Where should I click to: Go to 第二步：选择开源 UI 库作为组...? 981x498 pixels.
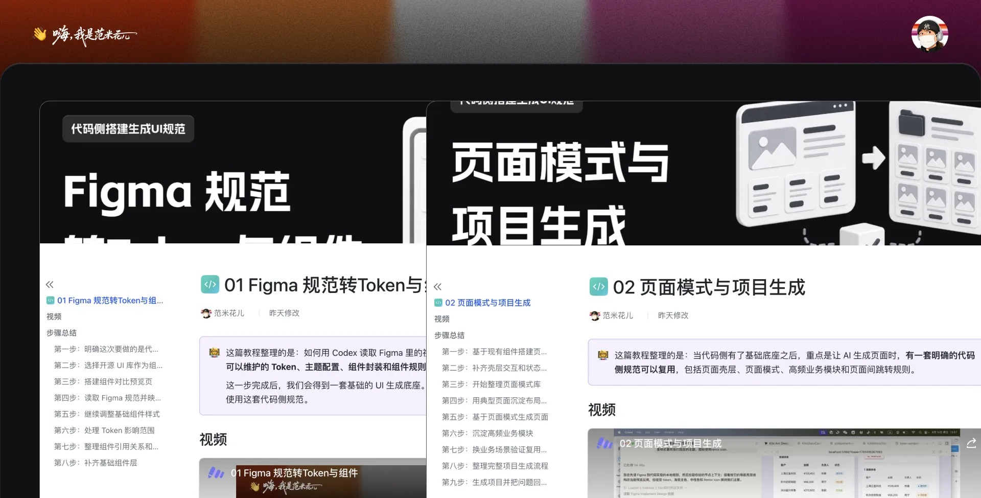click(x=108, y=366)
